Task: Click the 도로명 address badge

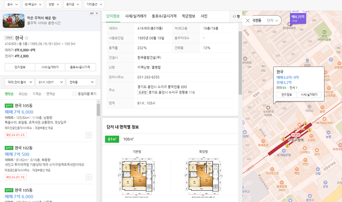Action: (142, 92)
